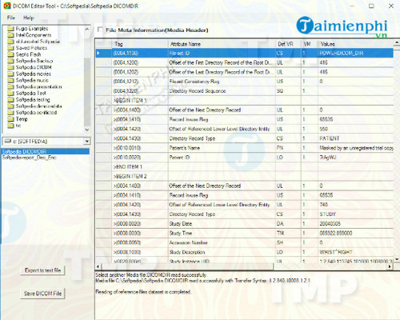Viewport: 400px width, 320px height.
Task: Select the Study Time attribute cell
Action: (222, 233)
